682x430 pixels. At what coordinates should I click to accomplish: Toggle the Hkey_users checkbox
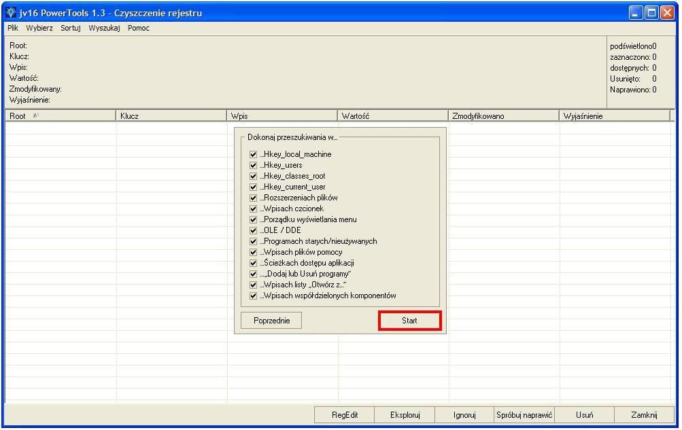pos(254,165)
